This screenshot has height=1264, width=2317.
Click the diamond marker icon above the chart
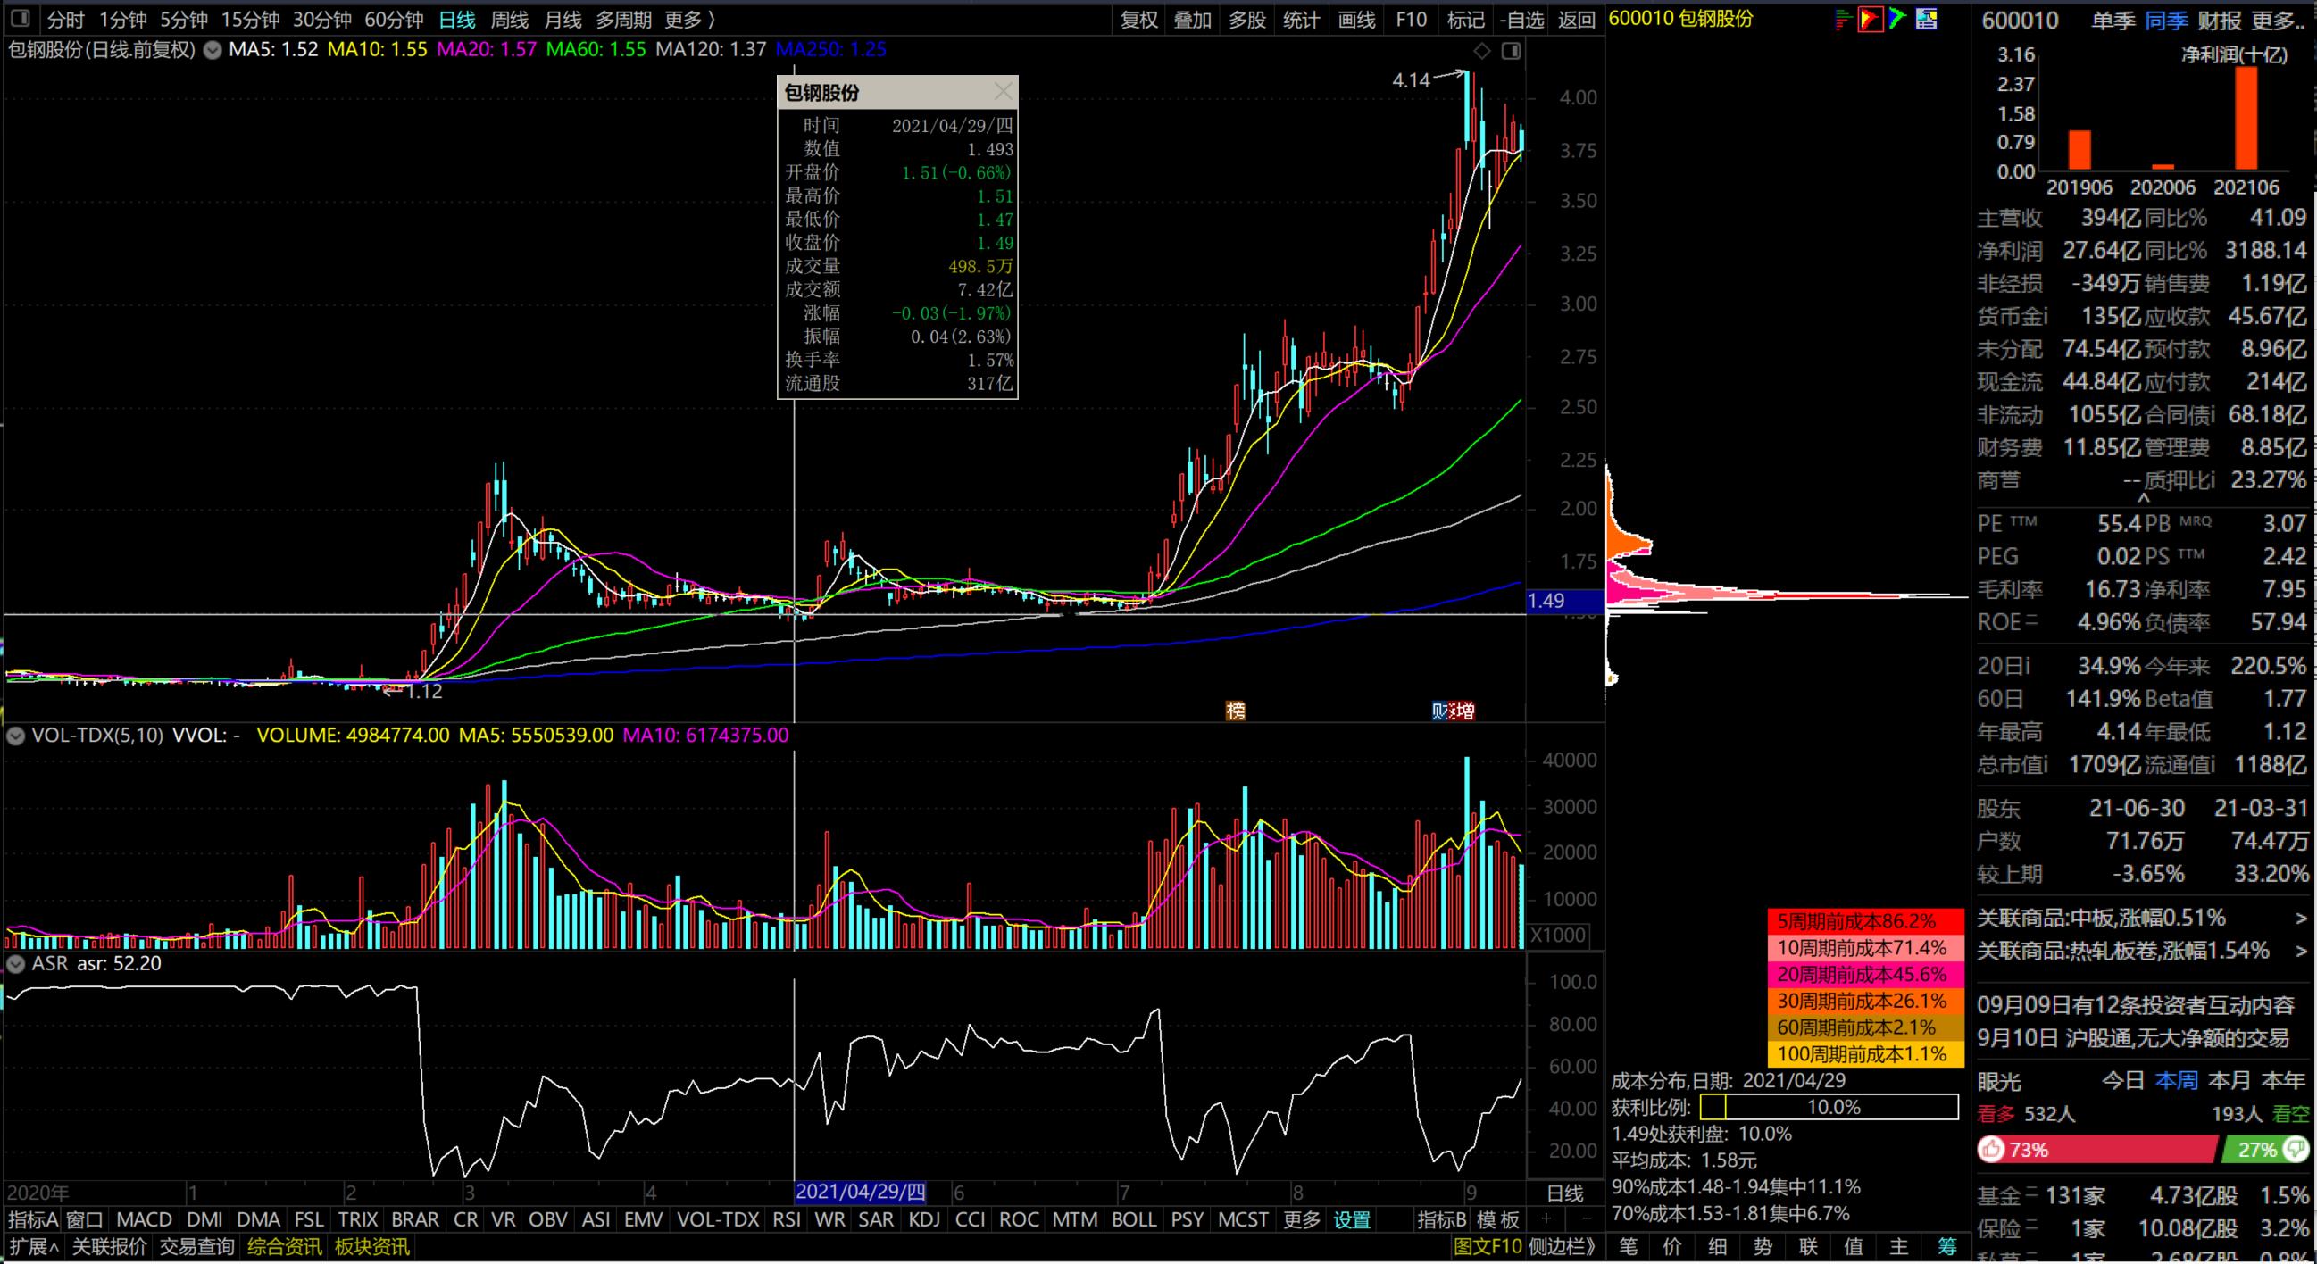click(x=1481, y=51)
